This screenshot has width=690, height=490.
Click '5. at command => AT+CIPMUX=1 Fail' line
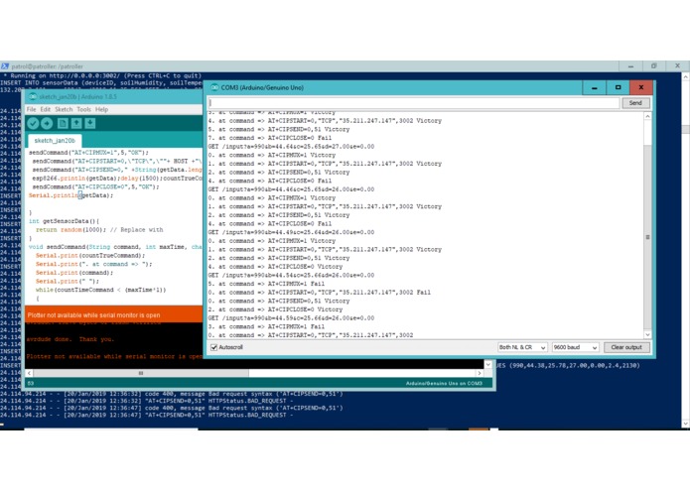point(266,284)
